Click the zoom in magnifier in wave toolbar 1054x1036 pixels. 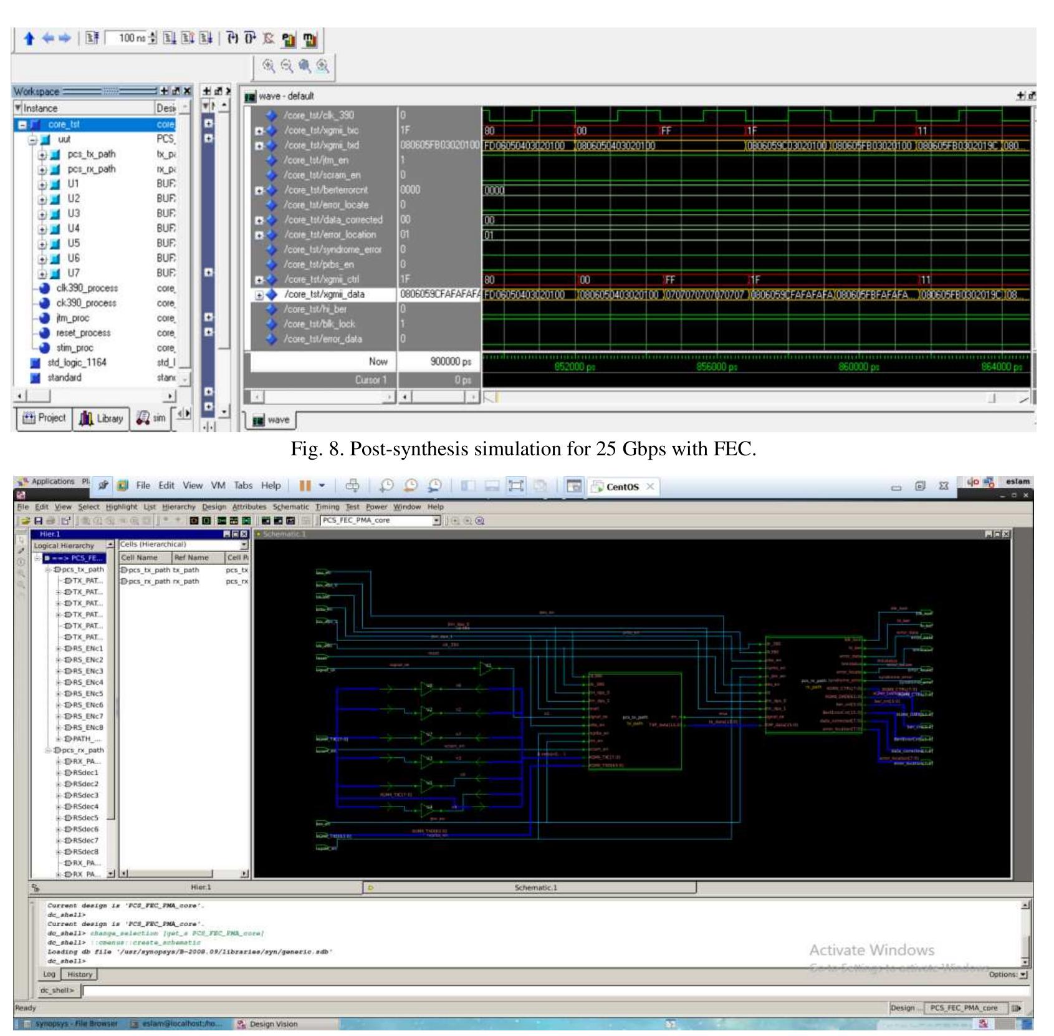(x=269, y=65)
